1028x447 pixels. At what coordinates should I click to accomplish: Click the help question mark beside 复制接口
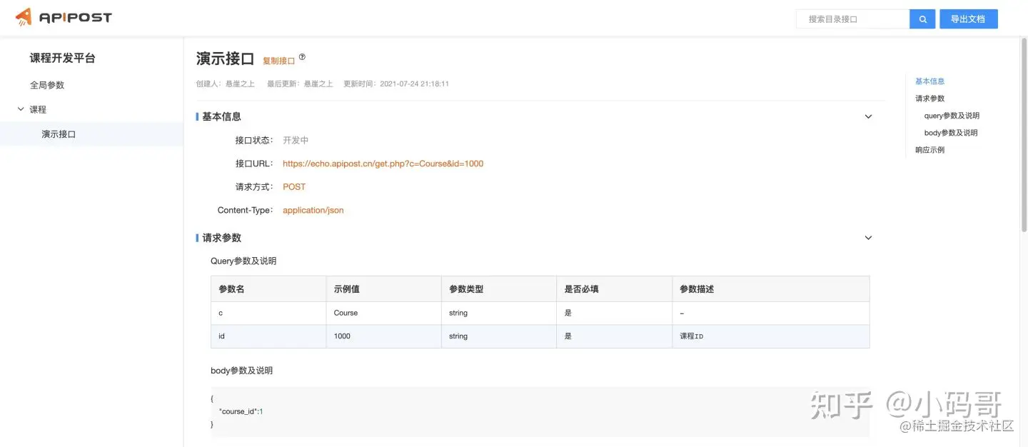point(302,57)
